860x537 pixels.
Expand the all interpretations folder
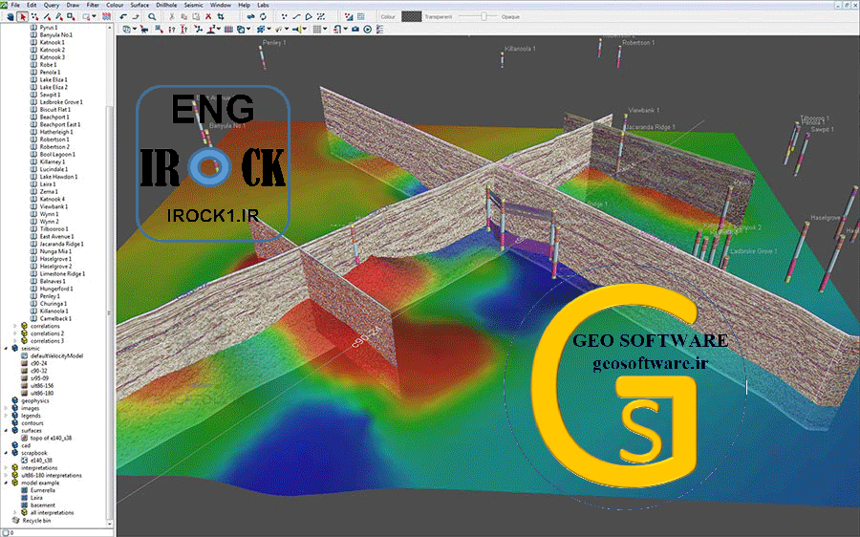14,513
